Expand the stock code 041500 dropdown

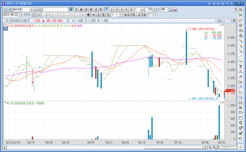coord(32,9)
